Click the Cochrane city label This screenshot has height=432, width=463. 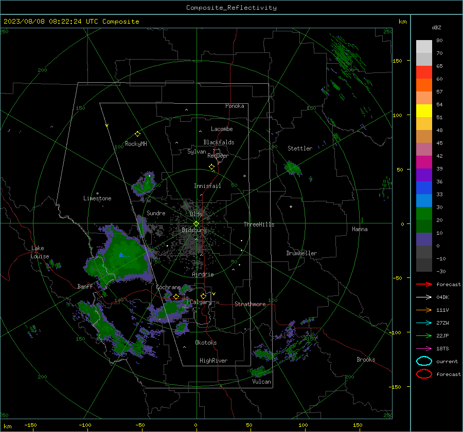click(168, 287)
